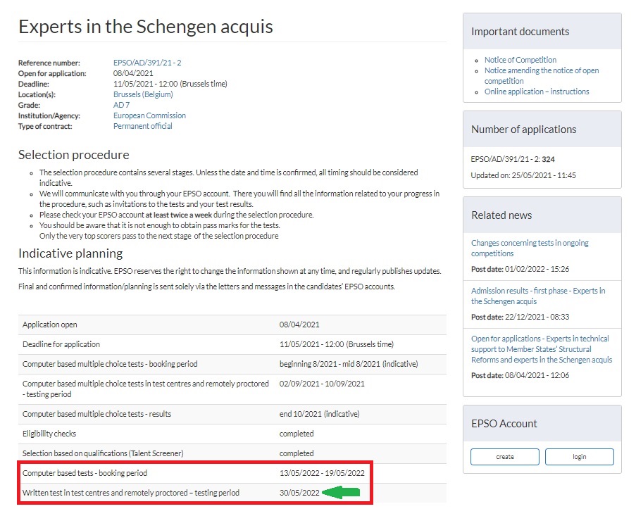
Task: Click the EPSO Account create button
Action: tap(504, 457)
